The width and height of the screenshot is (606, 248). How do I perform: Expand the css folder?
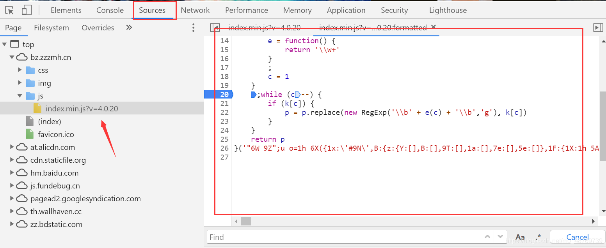20,70
